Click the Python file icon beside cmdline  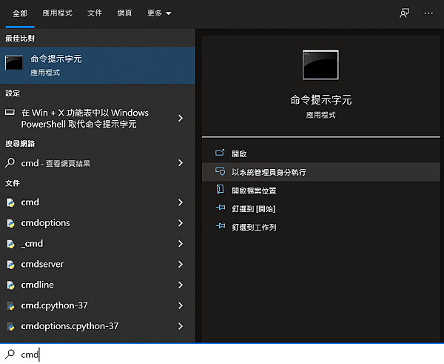[x=10, y=285]
